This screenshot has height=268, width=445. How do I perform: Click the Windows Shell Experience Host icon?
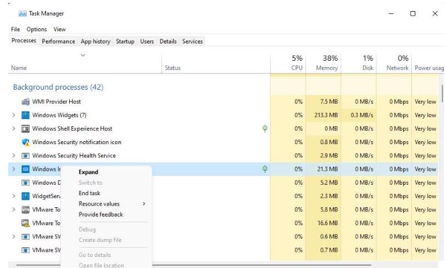[x=26, y=129]
